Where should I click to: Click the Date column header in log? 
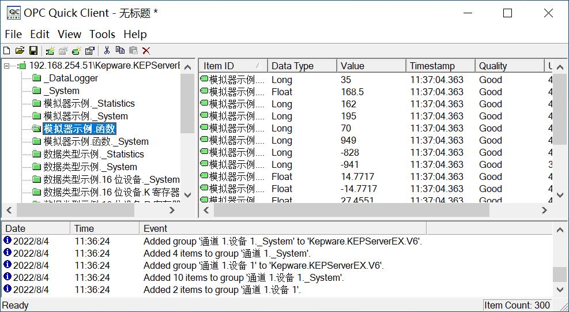[x=36, y=228]
